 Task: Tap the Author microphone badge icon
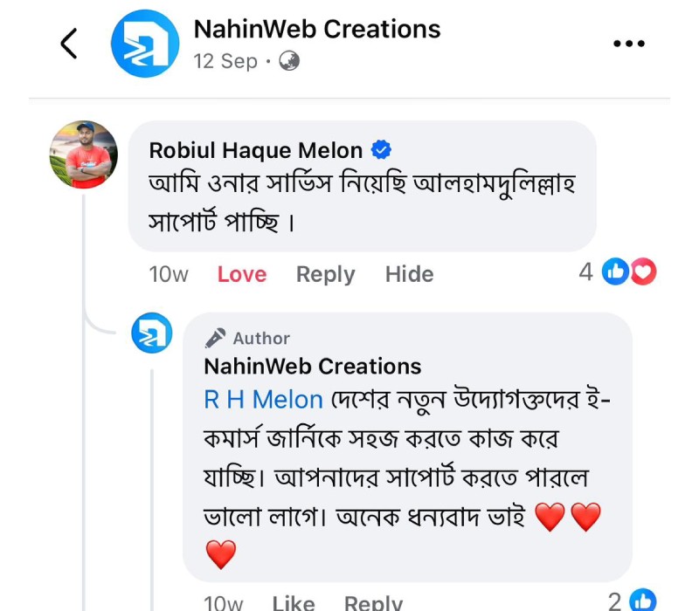pyautogui.click(x=215, y=339)
